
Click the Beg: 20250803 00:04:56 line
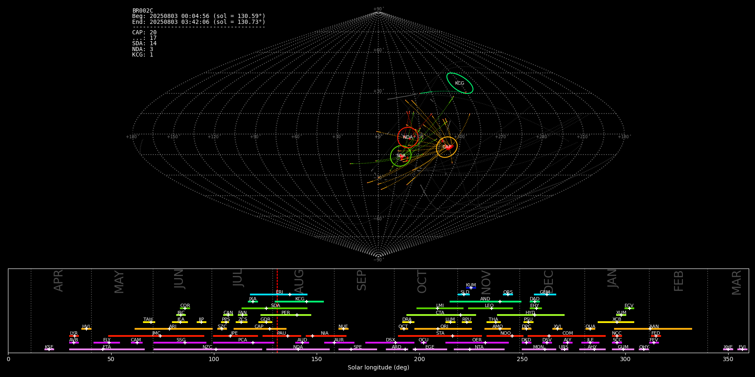click(x=199, y=16)
